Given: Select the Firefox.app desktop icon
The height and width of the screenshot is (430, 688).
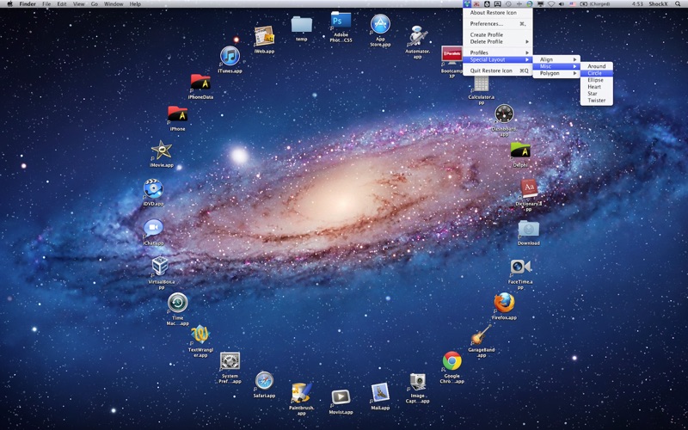Looking at the screenshot, I should click(x=504, y=303).
